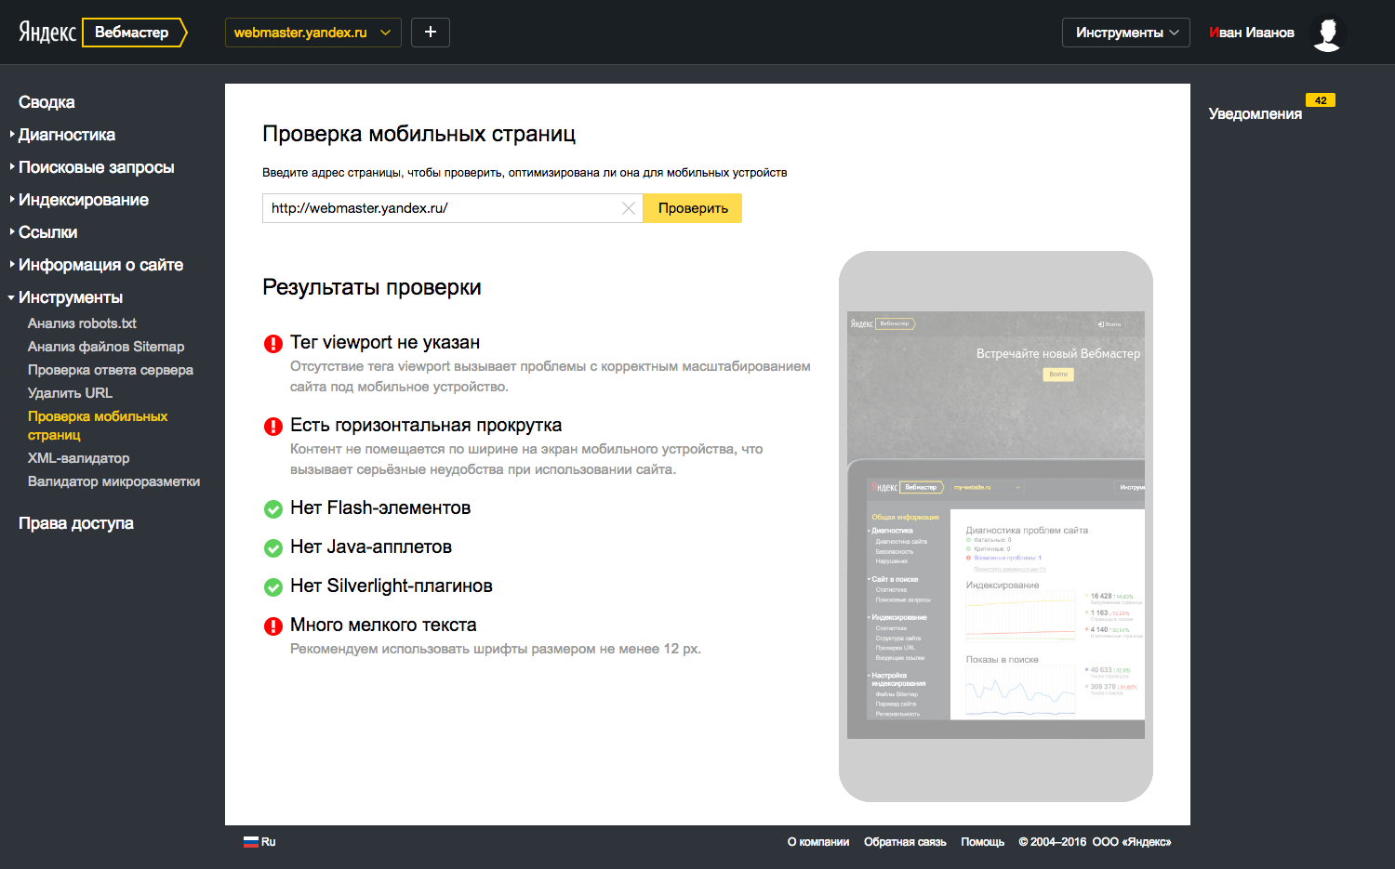Open Анализ robots.txt tool
This screenshot has height=869, width=1395.
(x=82, y=323)
